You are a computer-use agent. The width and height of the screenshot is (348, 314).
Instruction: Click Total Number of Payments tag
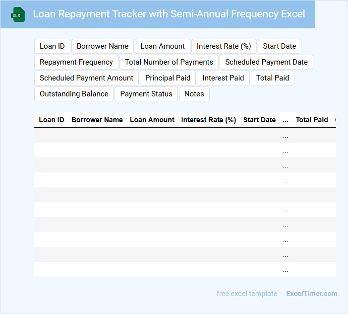click(x=169, y=62)
